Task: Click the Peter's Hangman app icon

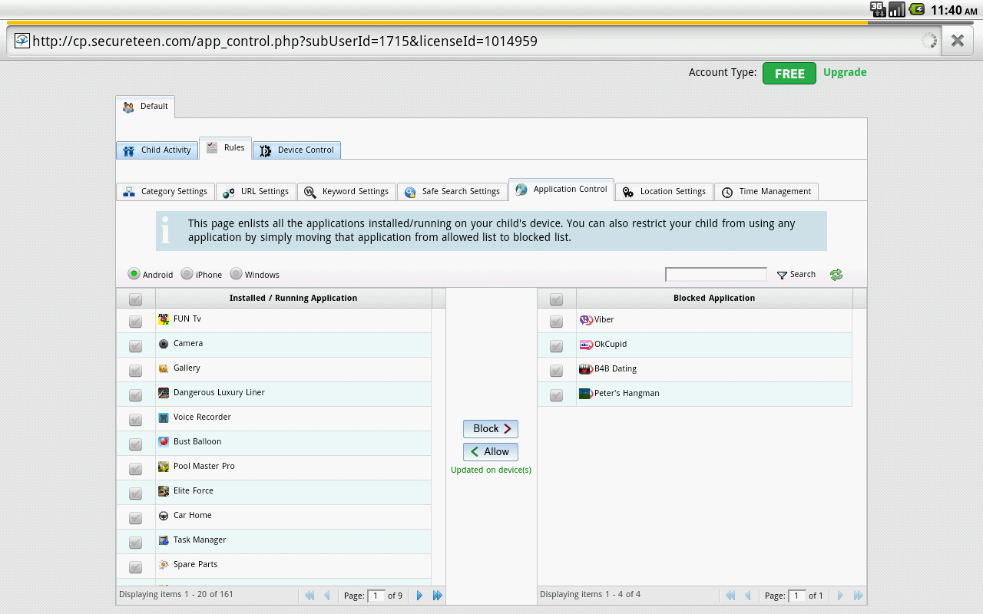Action: (586, 393)
